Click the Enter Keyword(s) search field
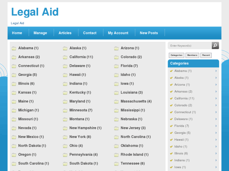 point(190,46)
